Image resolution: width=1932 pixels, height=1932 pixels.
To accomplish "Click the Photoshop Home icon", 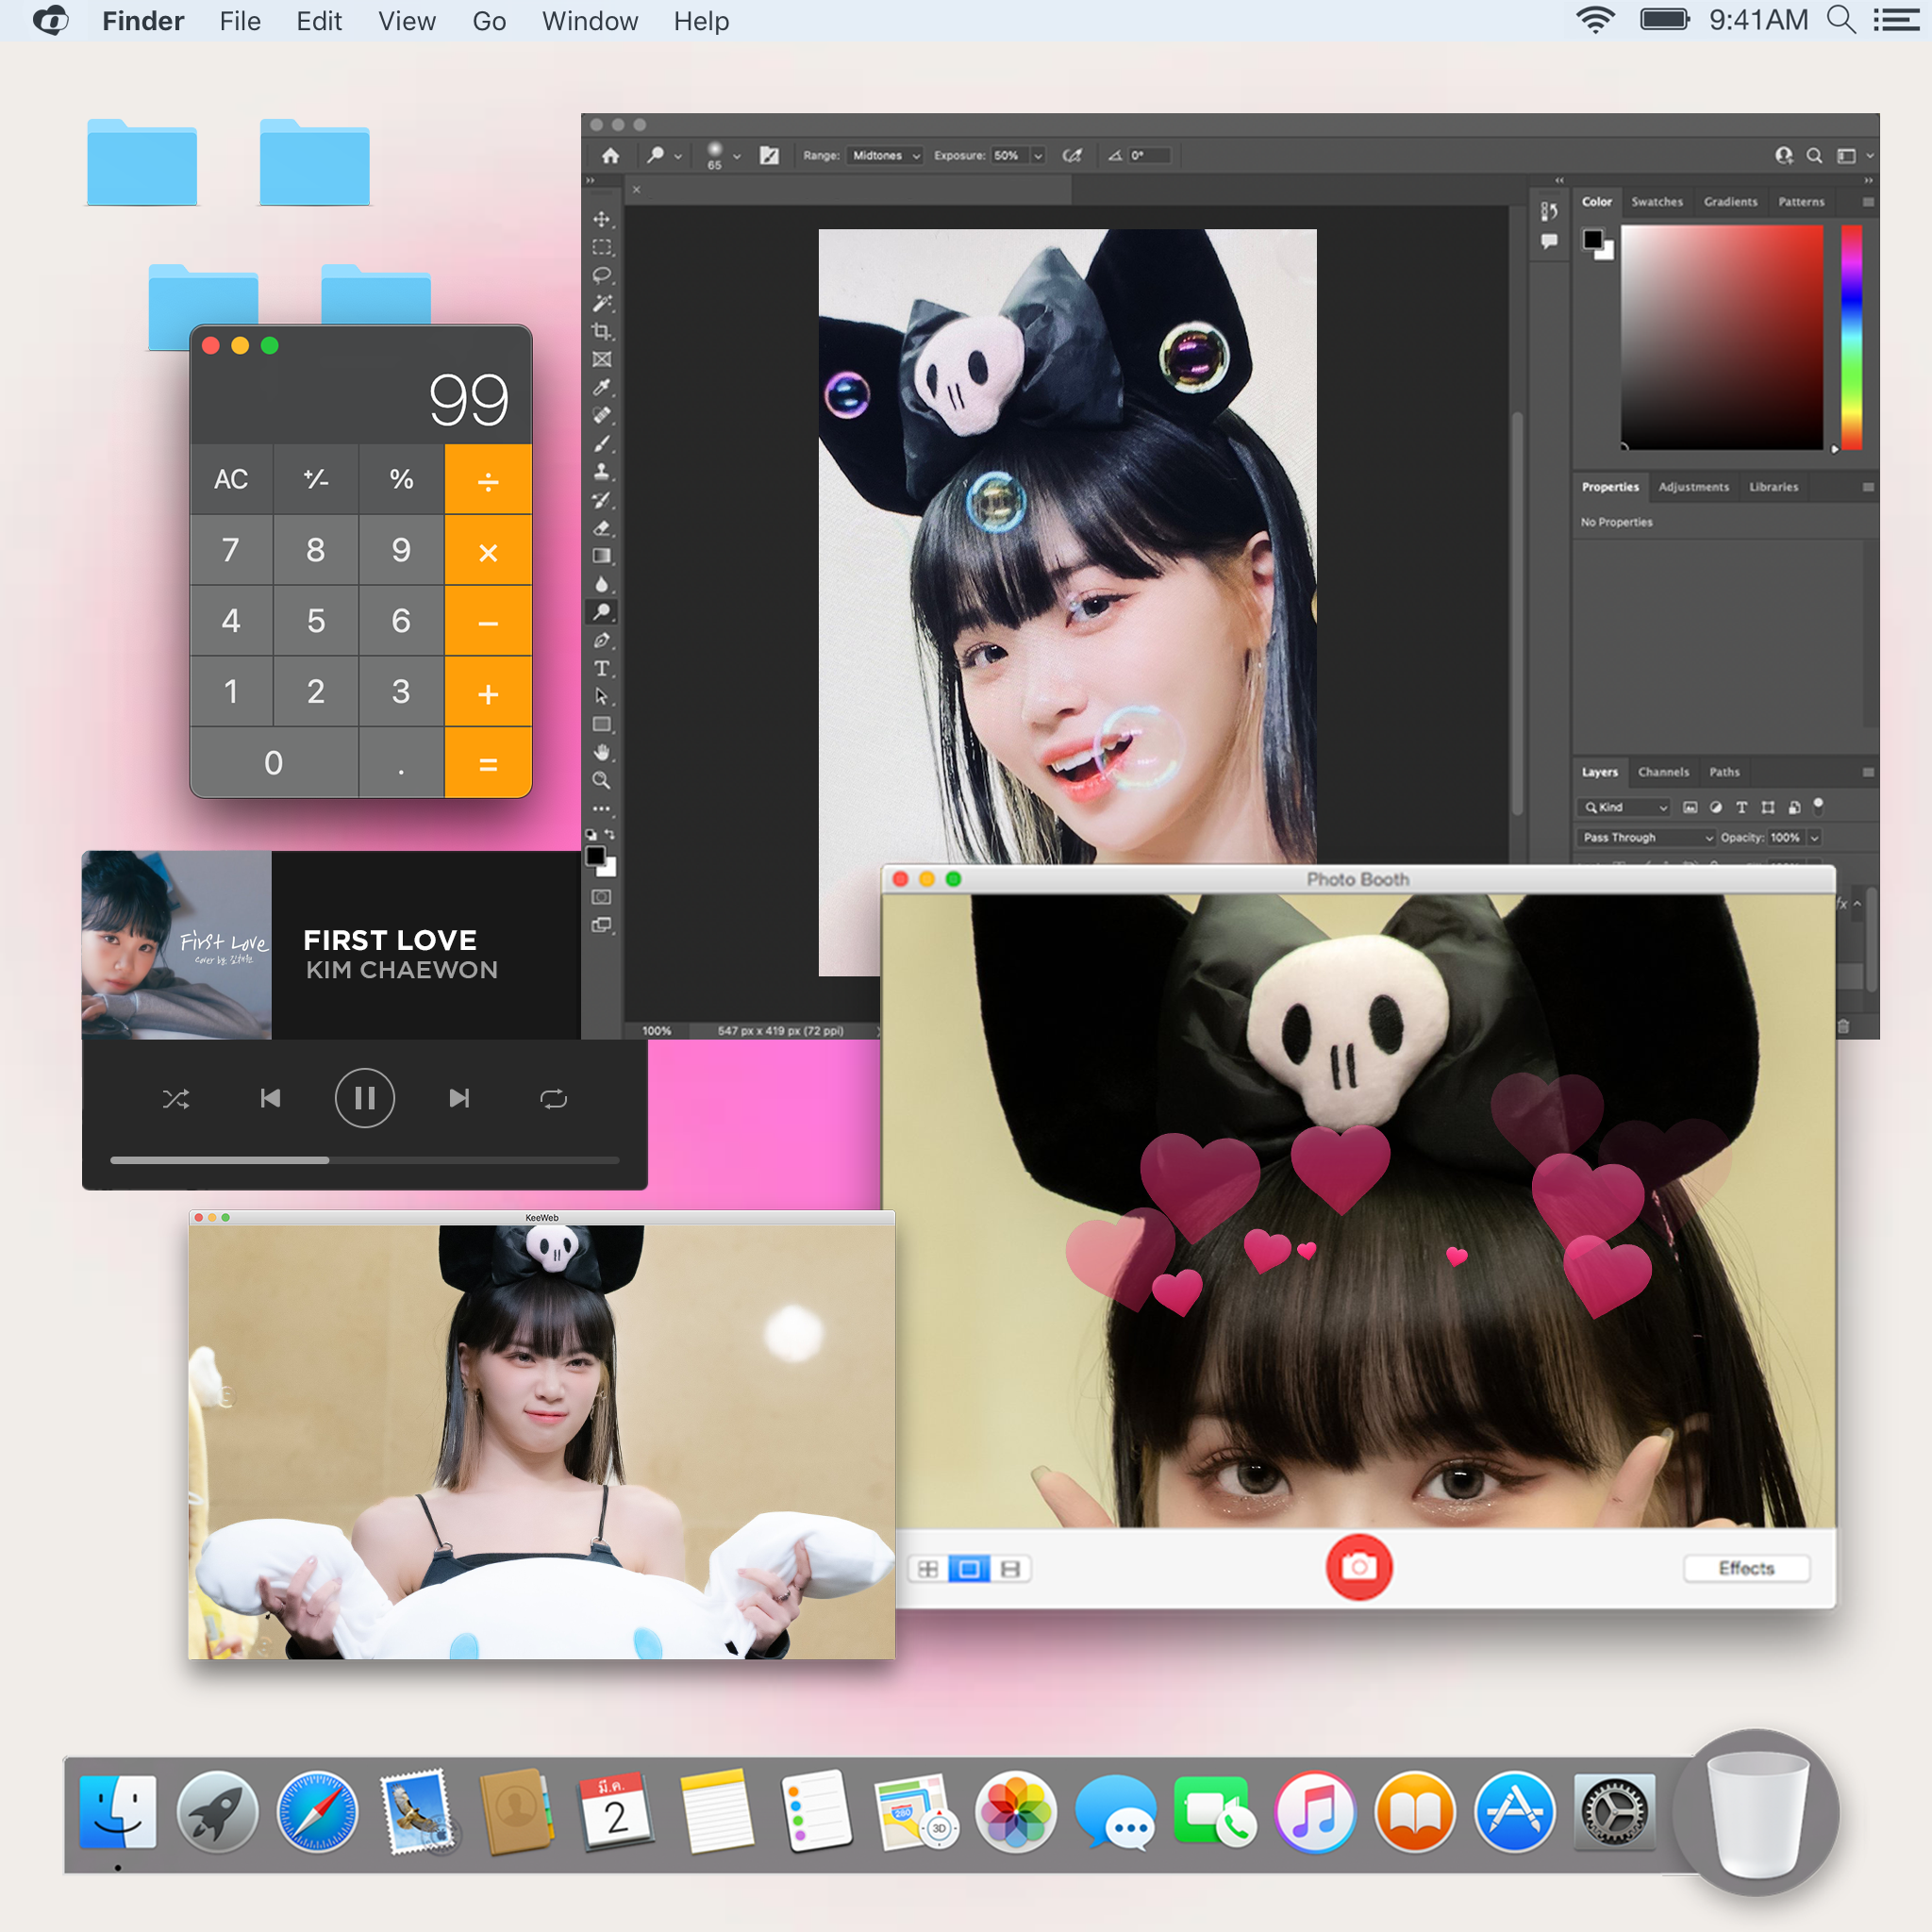I will 610,156.
